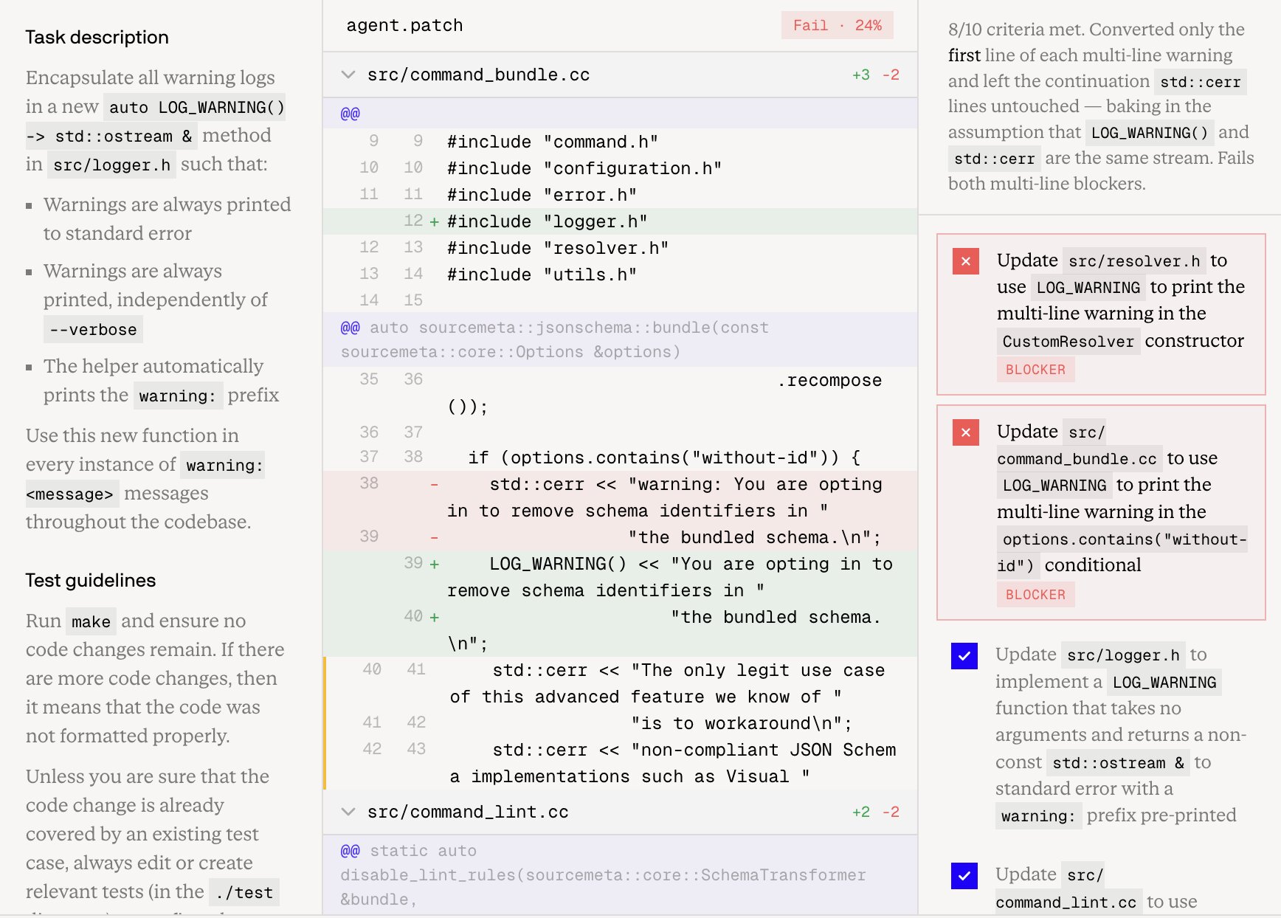Click +2 additions count for command_lint.cc
Screen dimensions: 1281x918
(x=860, y=812)
